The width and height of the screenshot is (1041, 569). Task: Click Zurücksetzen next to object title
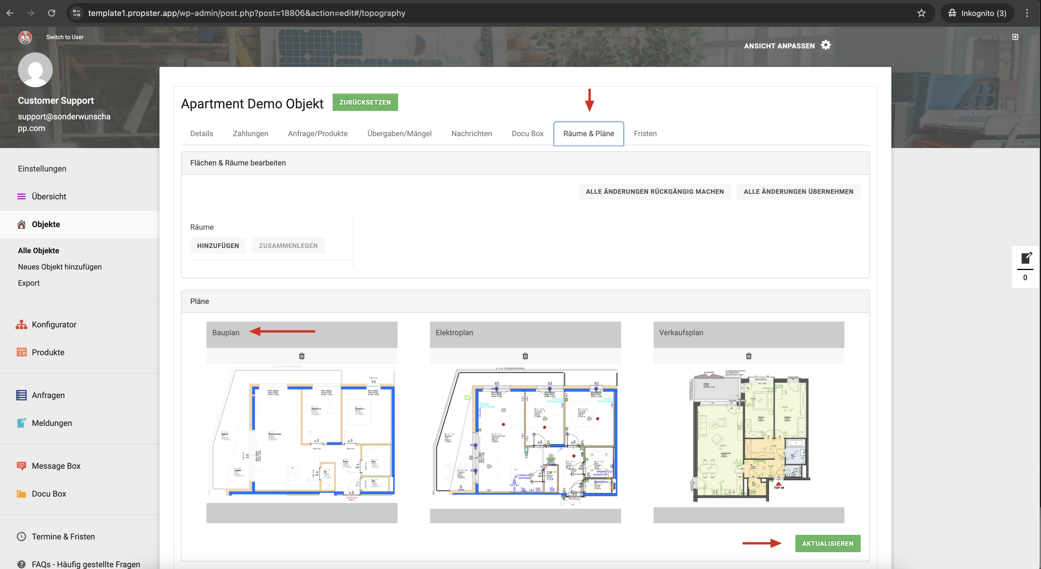click(x=365, y=102)
